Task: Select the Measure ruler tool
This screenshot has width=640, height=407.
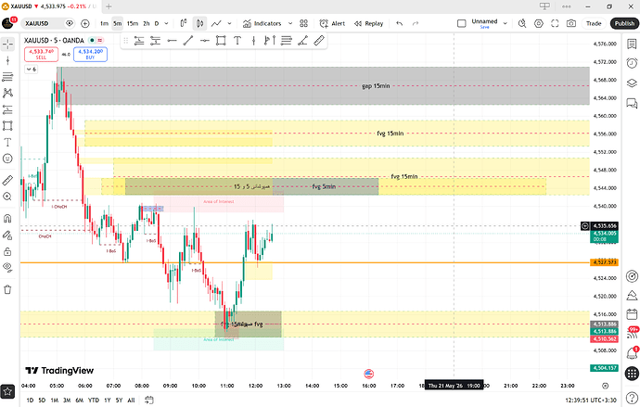Action: (x=7, y=180)
